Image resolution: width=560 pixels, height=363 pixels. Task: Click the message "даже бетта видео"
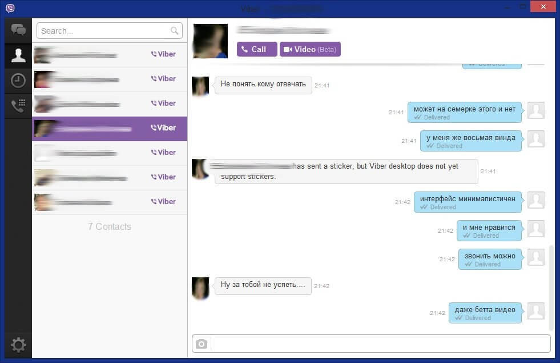[x=485, y=313]
